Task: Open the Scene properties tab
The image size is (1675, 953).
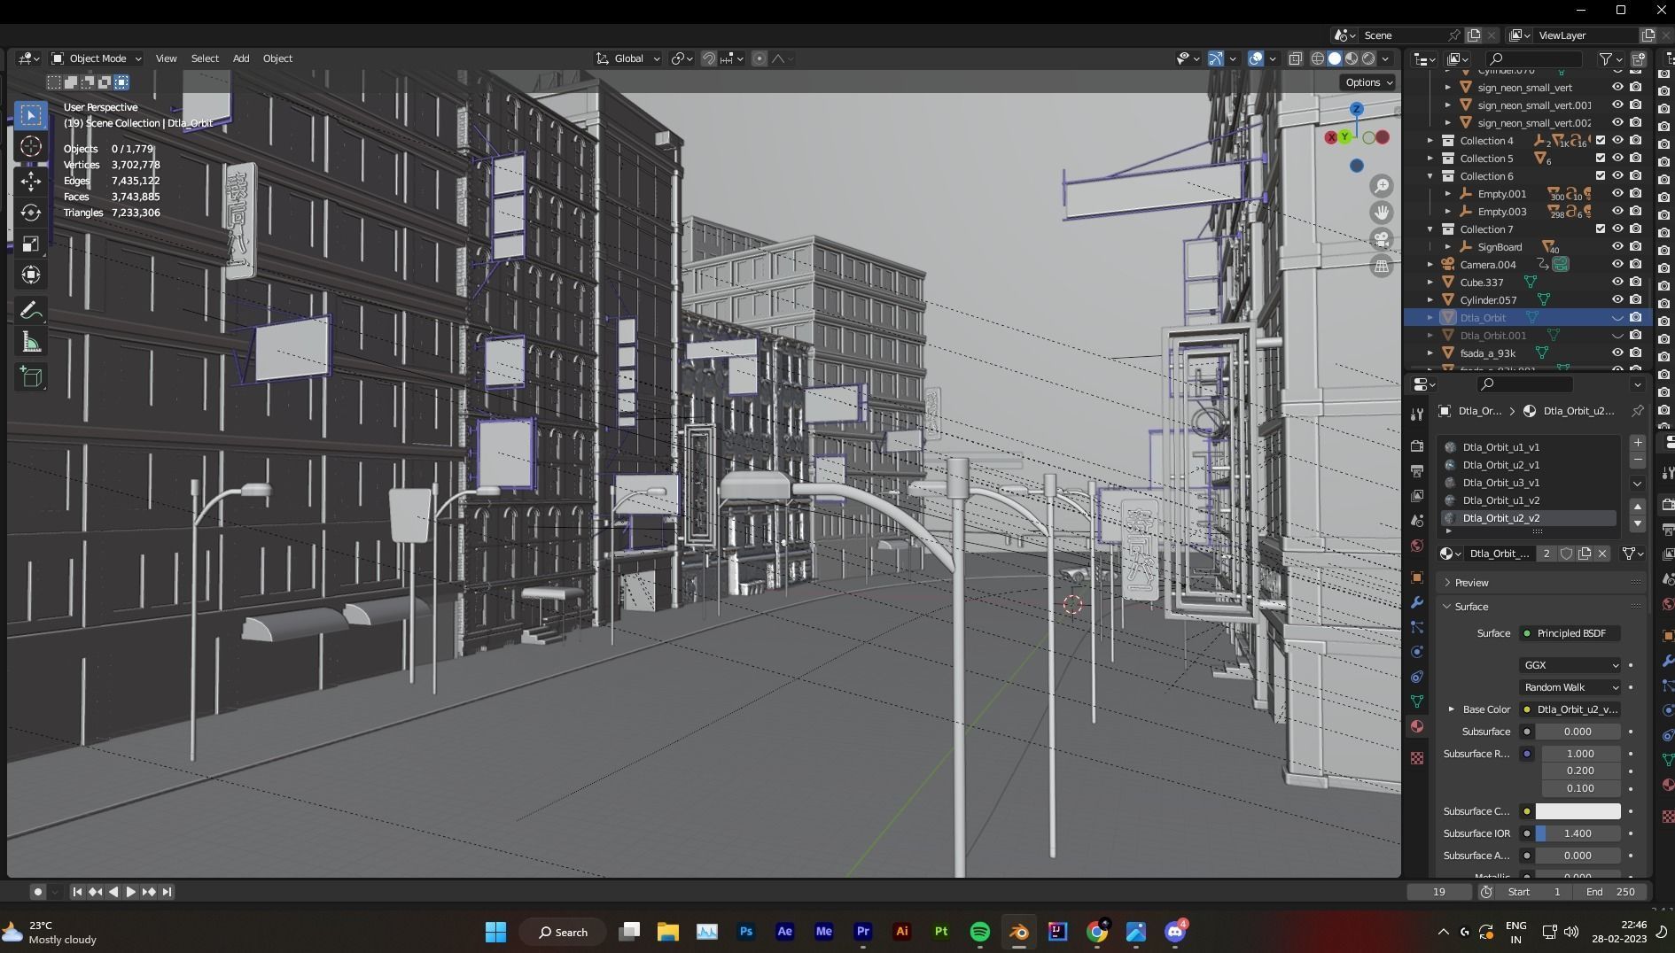Action: (1417, 521)
